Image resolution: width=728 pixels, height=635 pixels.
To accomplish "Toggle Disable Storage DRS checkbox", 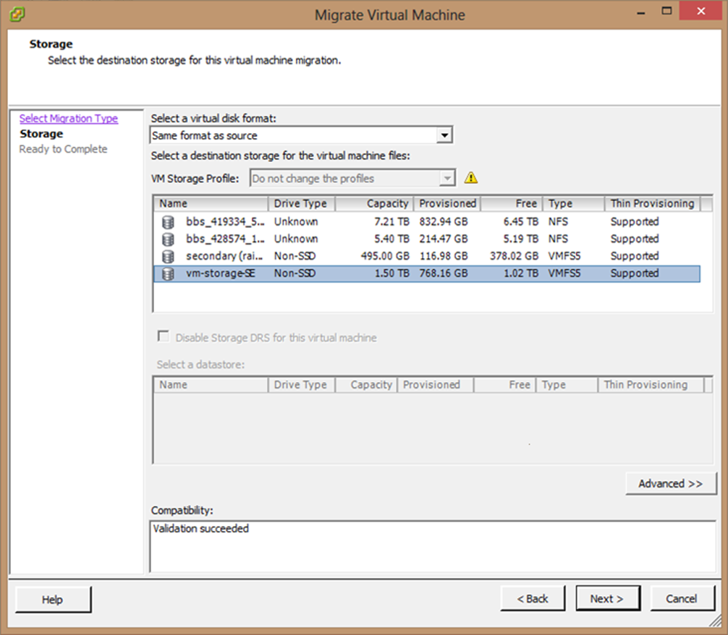I will point(164,337).
